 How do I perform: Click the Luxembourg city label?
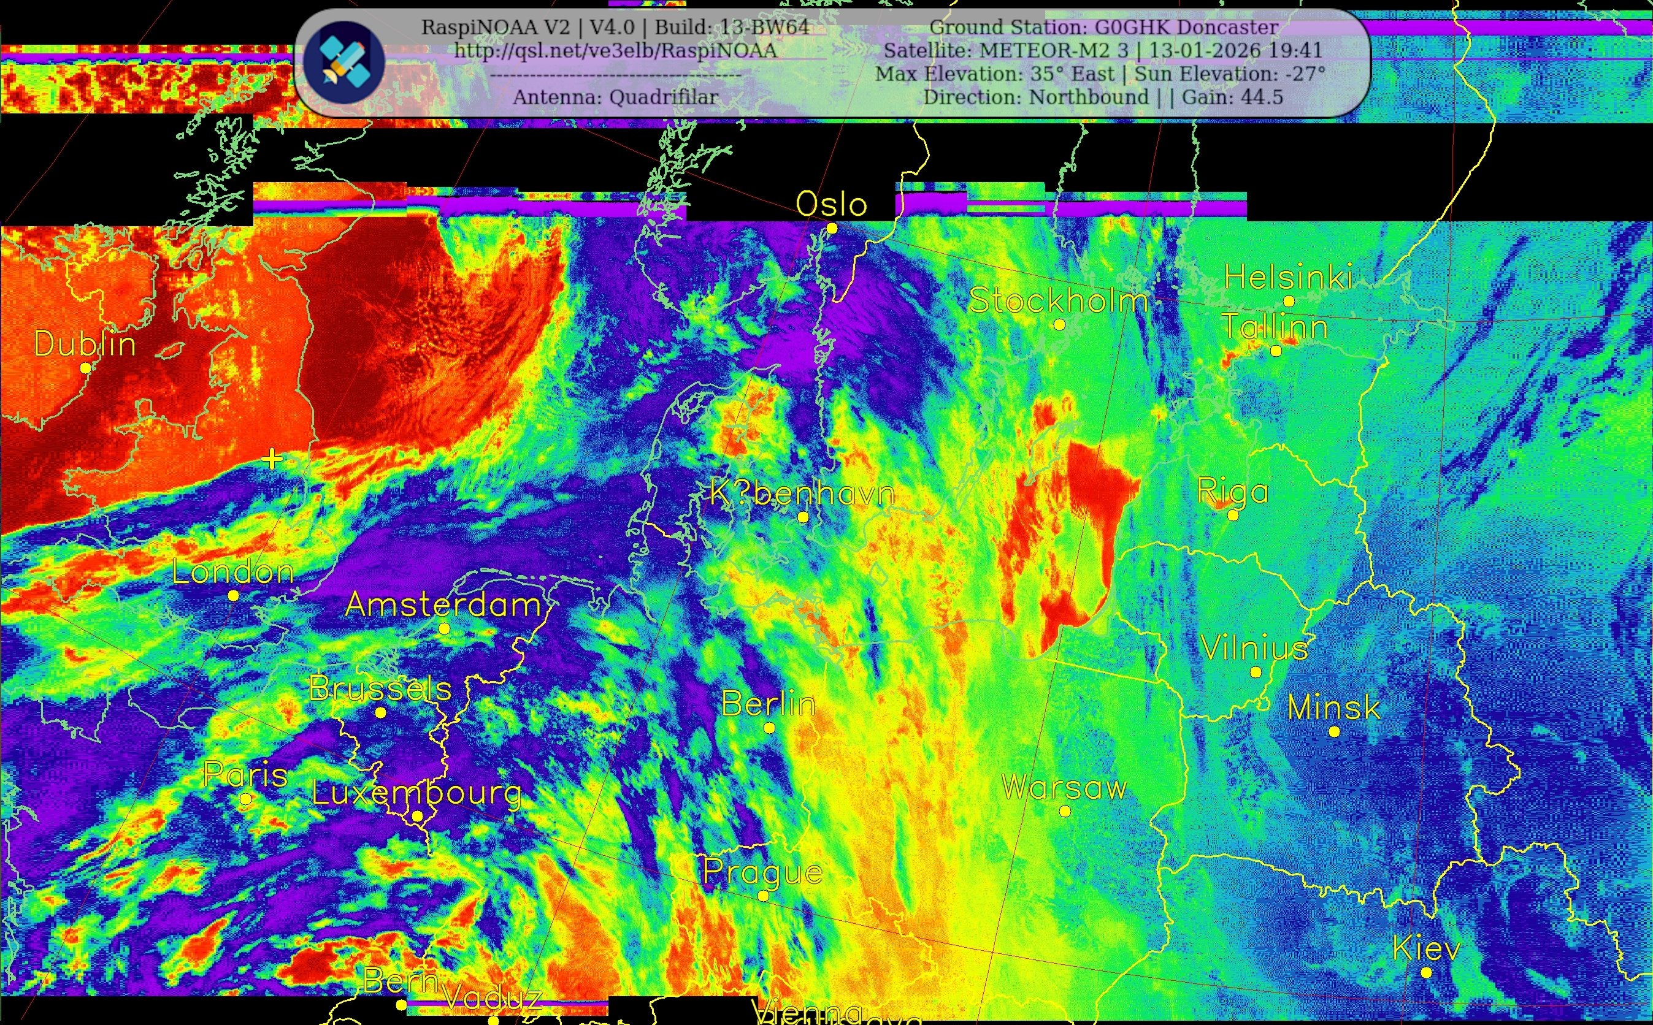tap(417, 792)
